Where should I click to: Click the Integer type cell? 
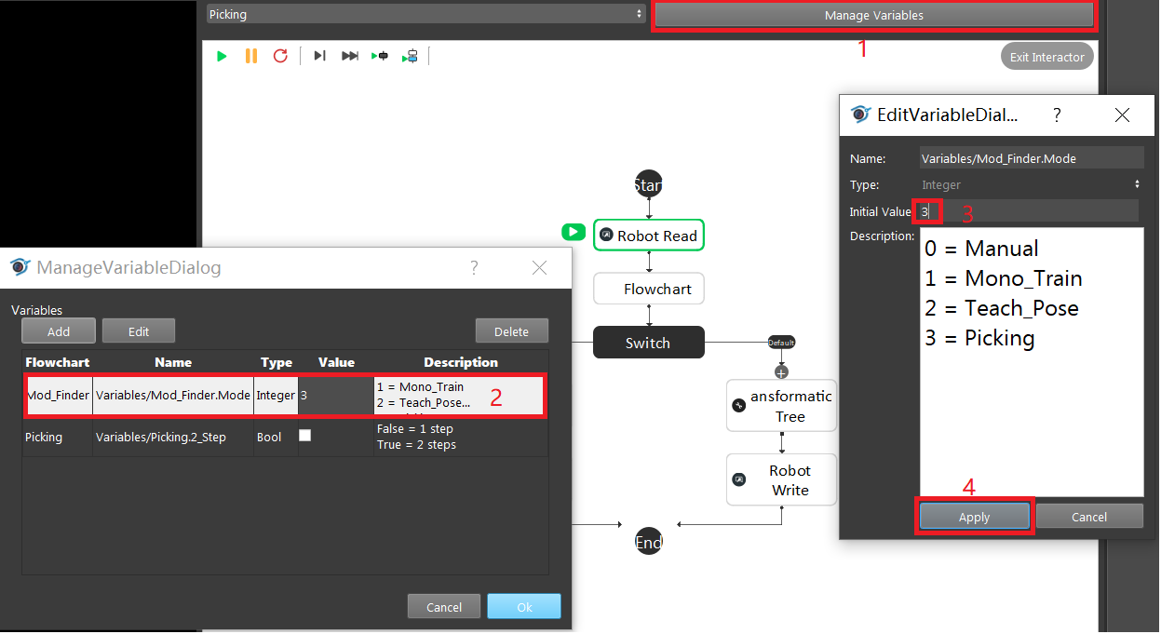(x=277, y=395)
